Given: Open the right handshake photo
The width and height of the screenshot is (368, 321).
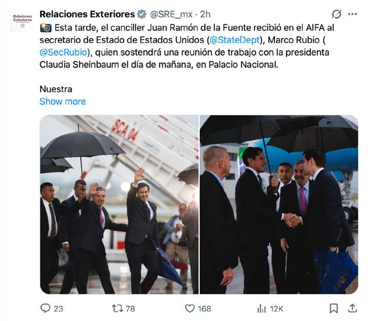Looking at the screenshot, I should (279, 204).
